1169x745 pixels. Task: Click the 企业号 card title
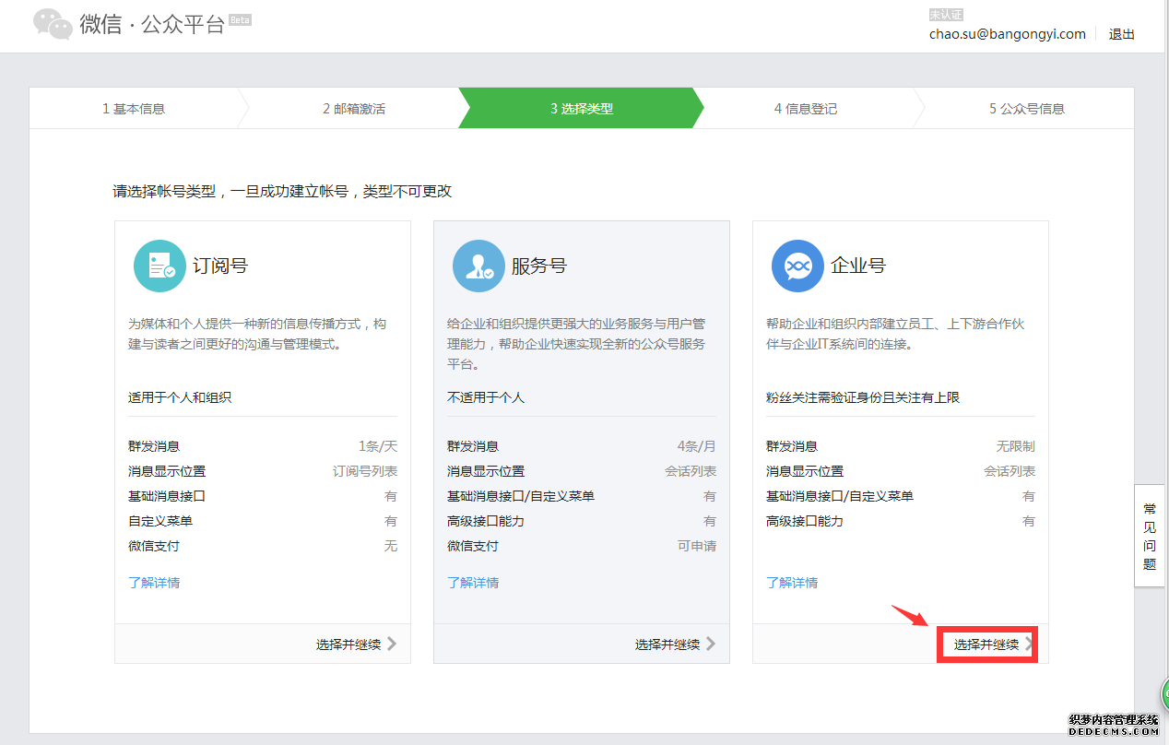click(x=858, y=266)
